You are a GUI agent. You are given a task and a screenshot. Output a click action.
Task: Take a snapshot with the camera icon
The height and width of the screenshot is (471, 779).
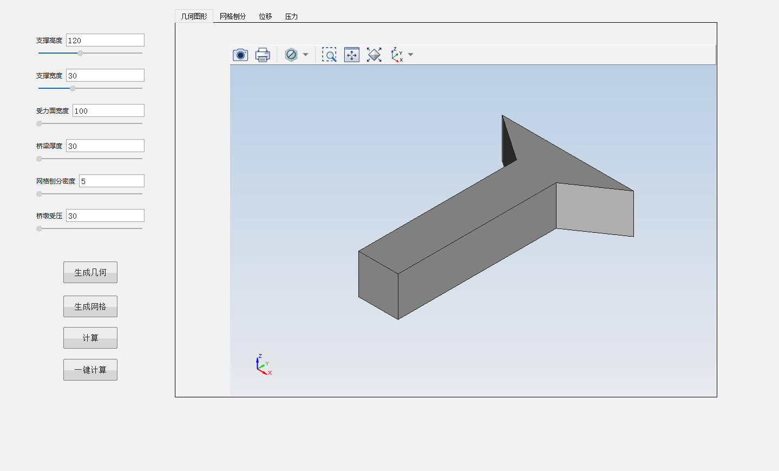pyautogui.click(x=240, y=55)
